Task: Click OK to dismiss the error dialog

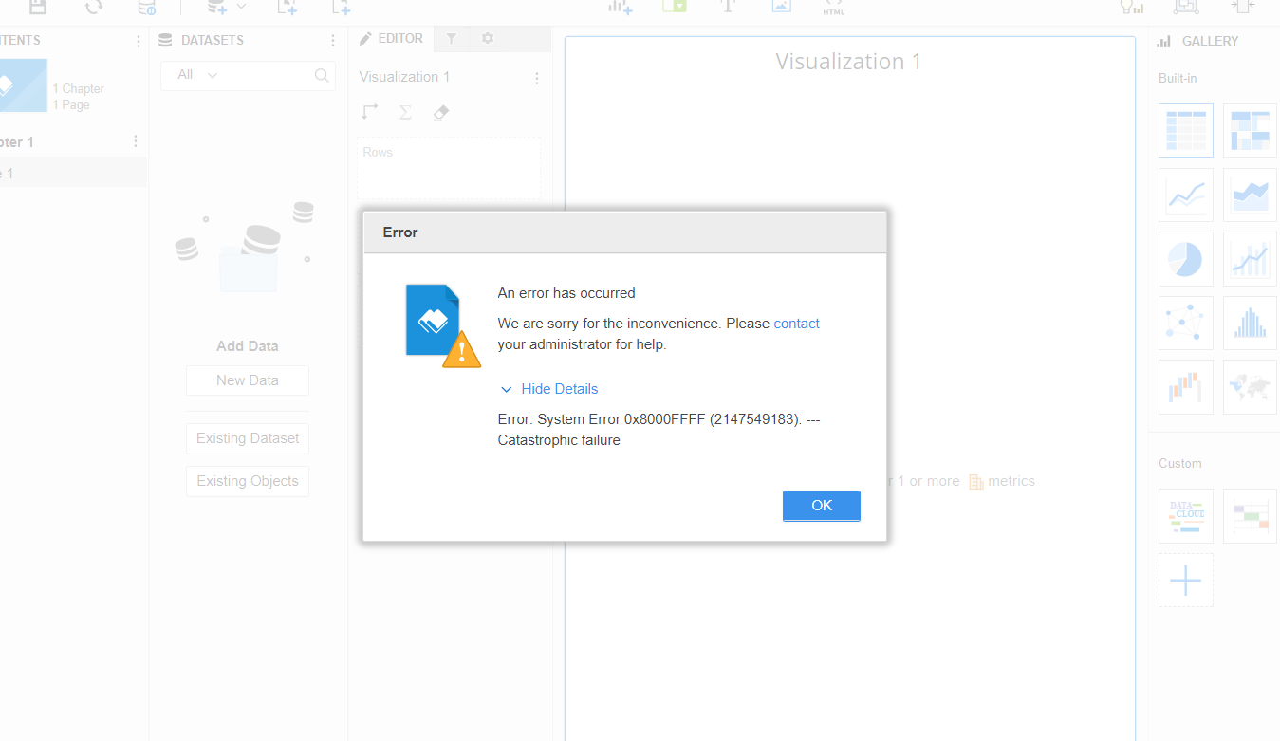Action: (x=822, y=505)
